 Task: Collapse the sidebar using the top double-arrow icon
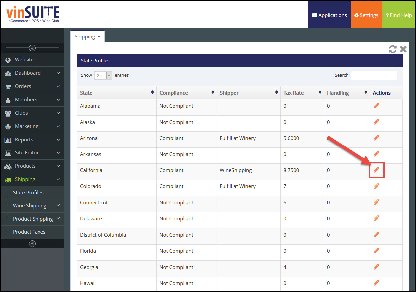[32, 48]
